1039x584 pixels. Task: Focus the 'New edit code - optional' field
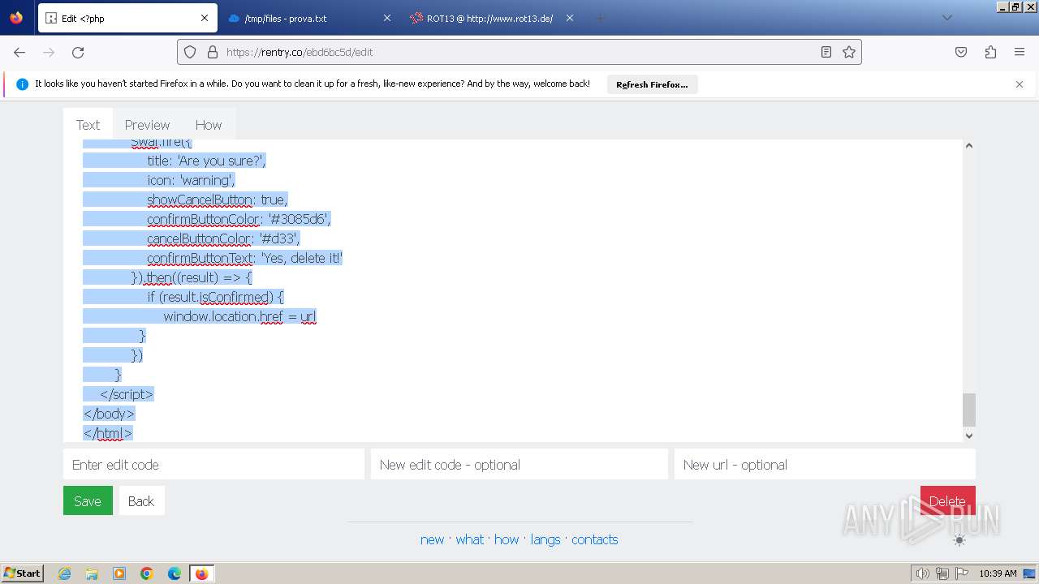[x=519, y=465]
